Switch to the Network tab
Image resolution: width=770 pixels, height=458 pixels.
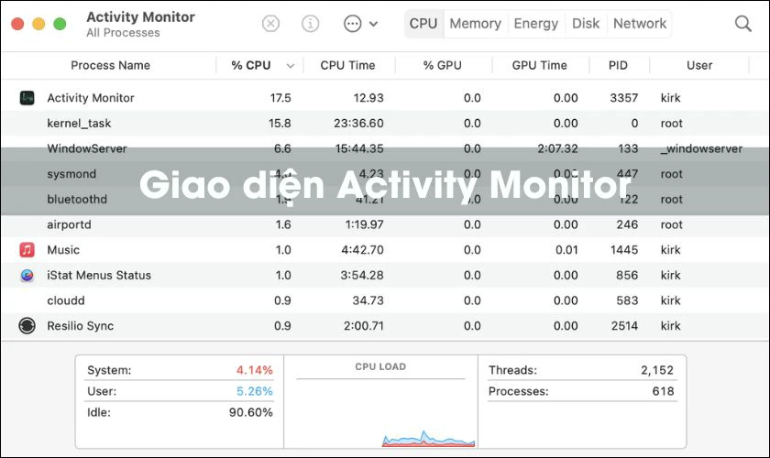click(x=640, y=24)
